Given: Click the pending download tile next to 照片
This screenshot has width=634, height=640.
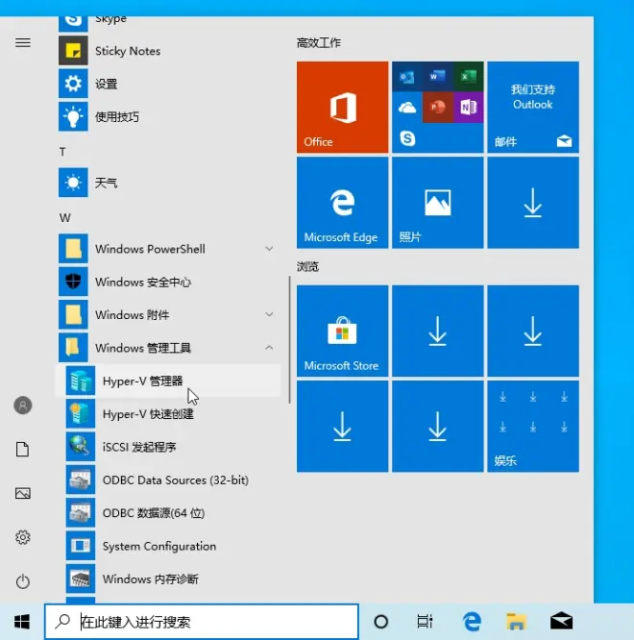Looking at the screenshot, I should click(533, 203).
